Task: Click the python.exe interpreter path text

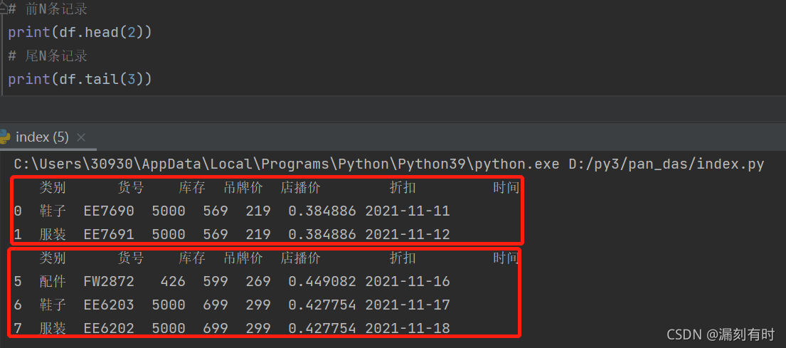Action: coord(286,164)
